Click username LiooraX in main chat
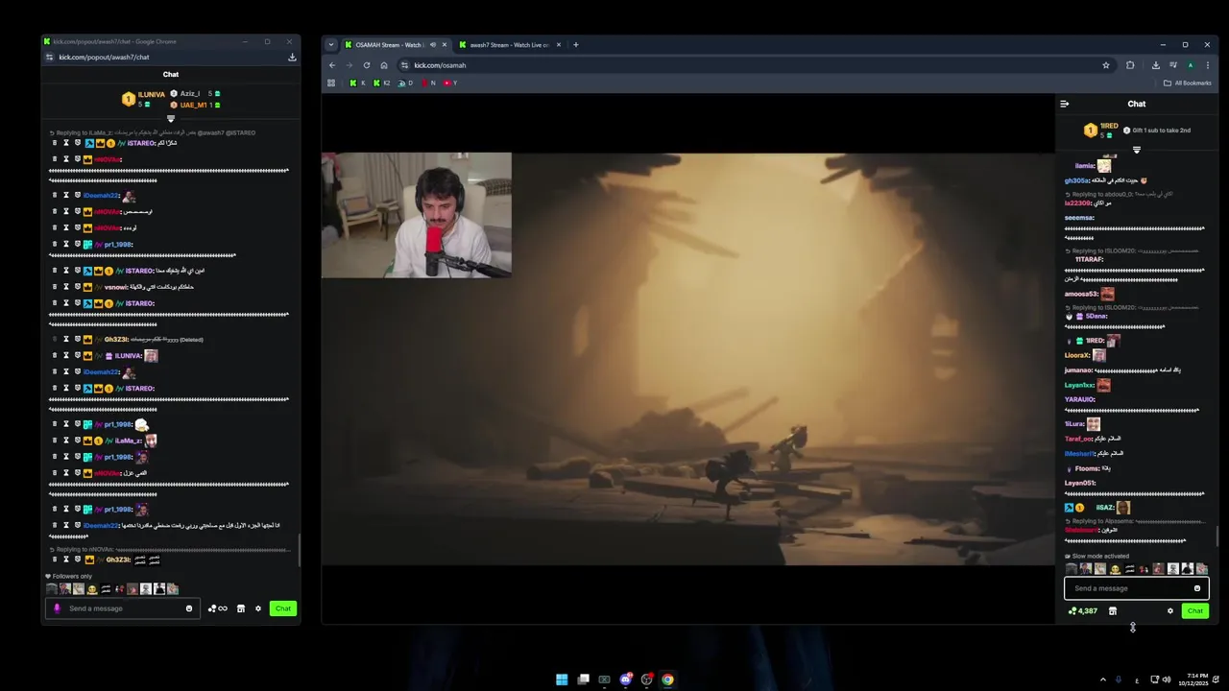 tap(1077, 355)
